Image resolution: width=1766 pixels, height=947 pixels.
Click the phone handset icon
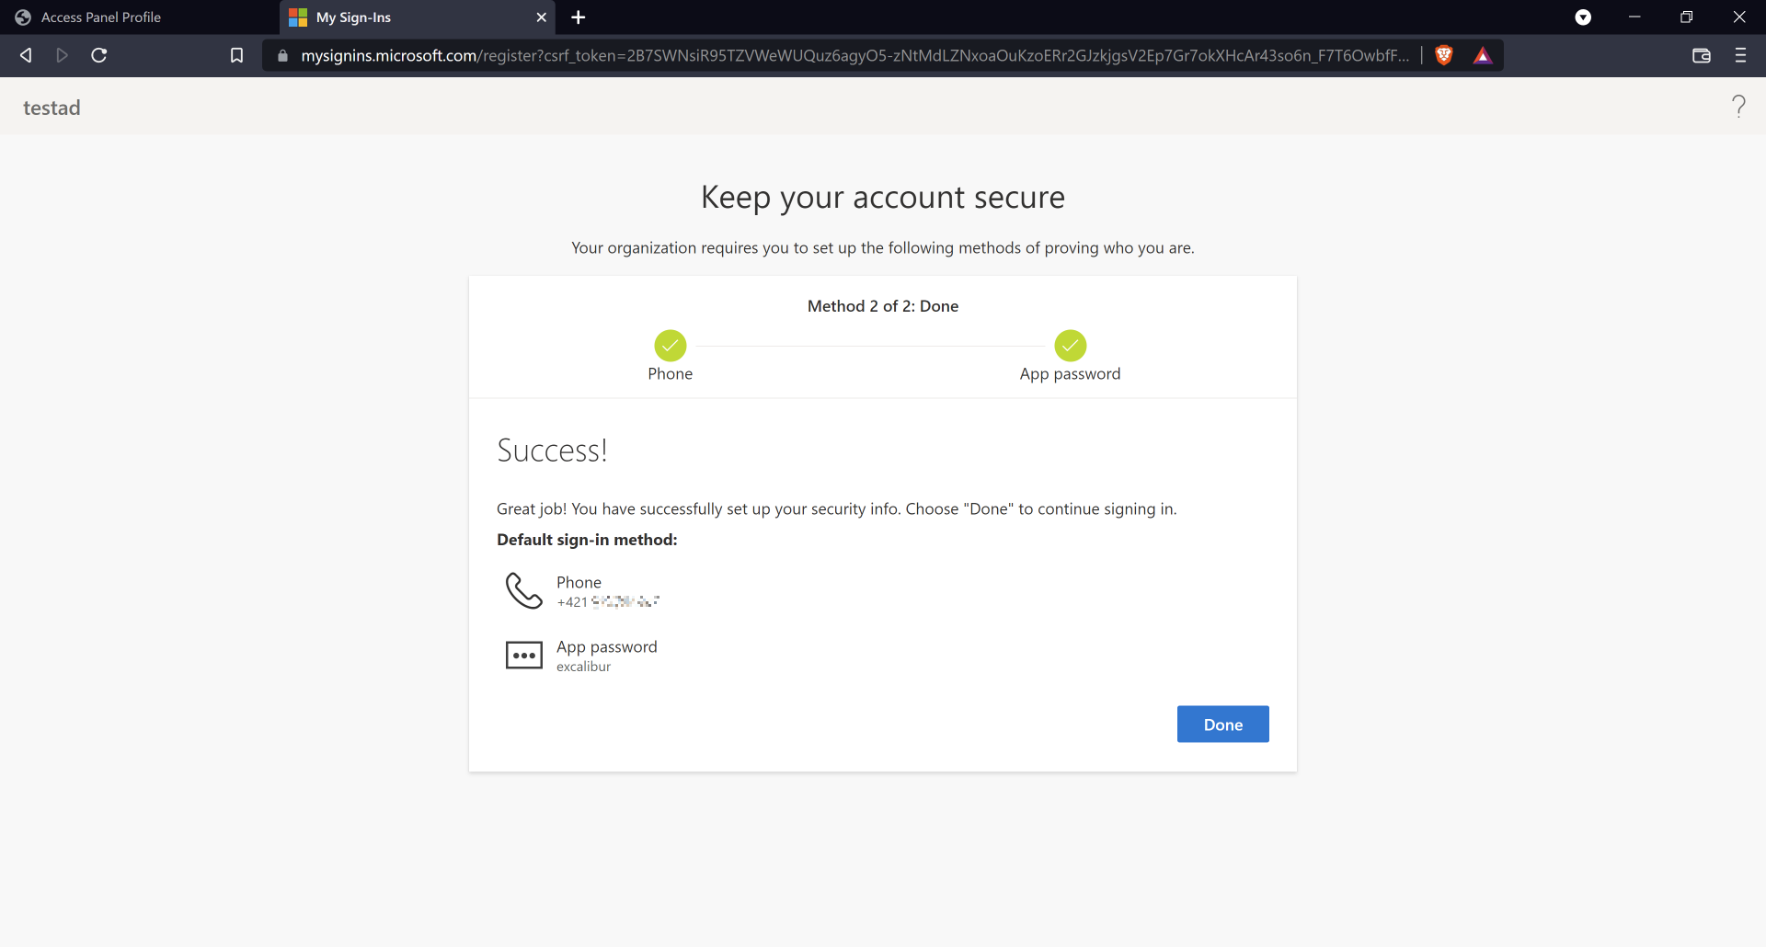523,590
